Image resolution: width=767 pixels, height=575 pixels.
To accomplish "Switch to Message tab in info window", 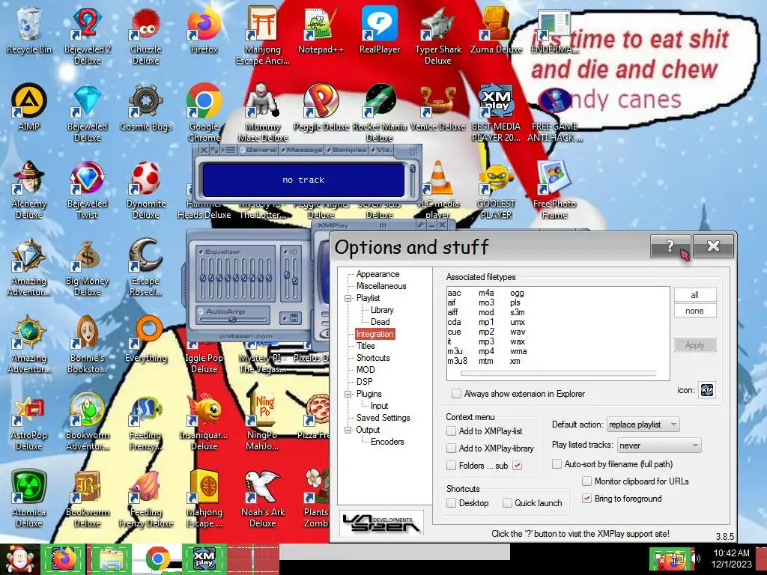I will [x=302, y=150].
